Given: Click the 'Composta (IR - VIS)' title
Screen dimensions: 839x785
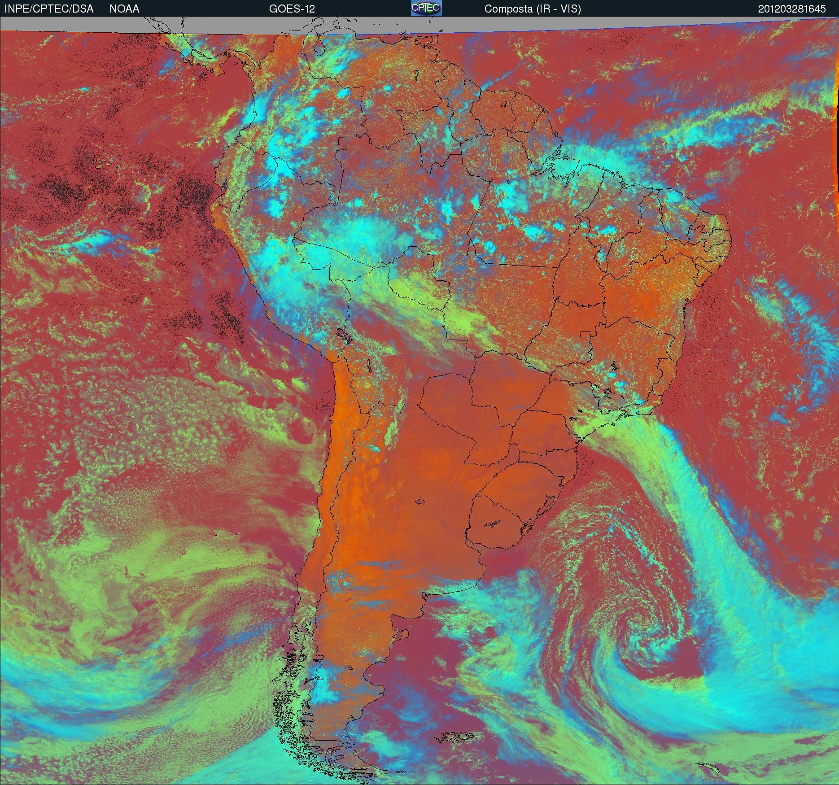Looking at the screenshot, I should pyautogui.click(x=533, y=9).
